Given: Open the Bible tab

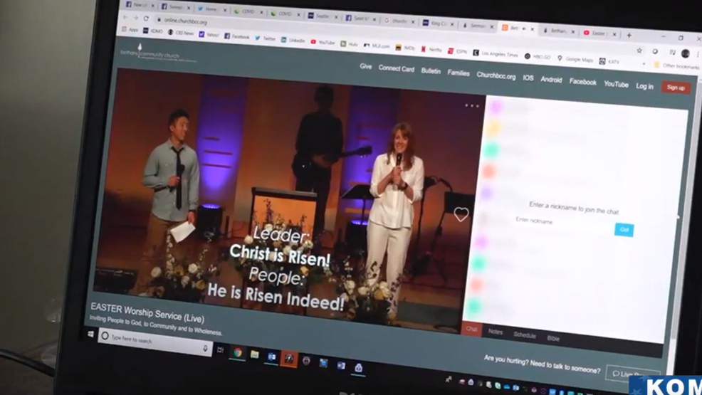Looking at the screenshot, I should tap(553, 338).
